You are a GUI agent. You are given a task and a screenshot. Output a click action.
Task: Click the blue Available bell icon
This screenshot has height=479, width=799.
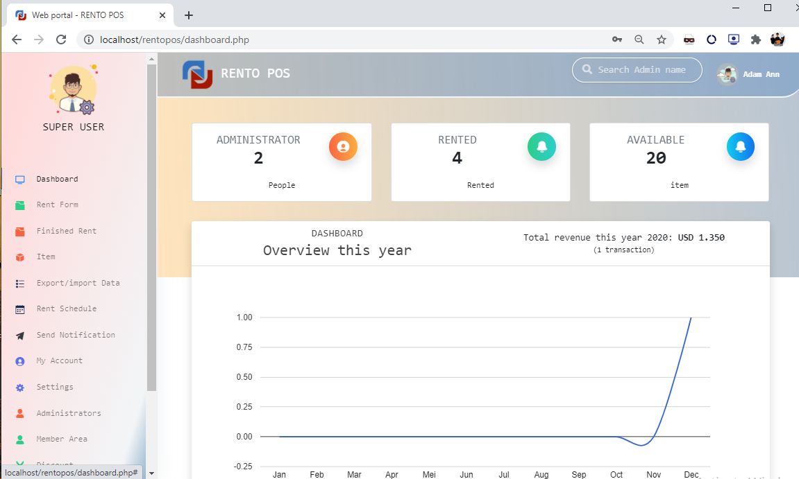(x=740, y=147)
